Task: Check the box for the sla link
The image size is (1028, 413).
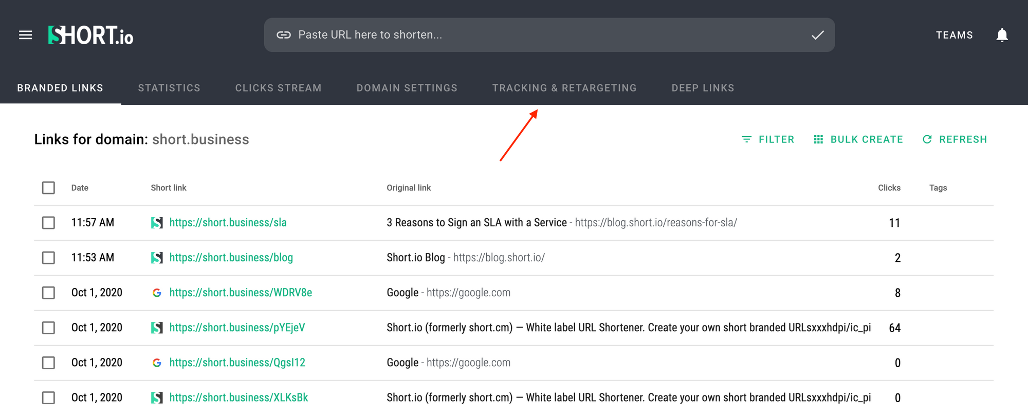Action: [x=48, y=223]
